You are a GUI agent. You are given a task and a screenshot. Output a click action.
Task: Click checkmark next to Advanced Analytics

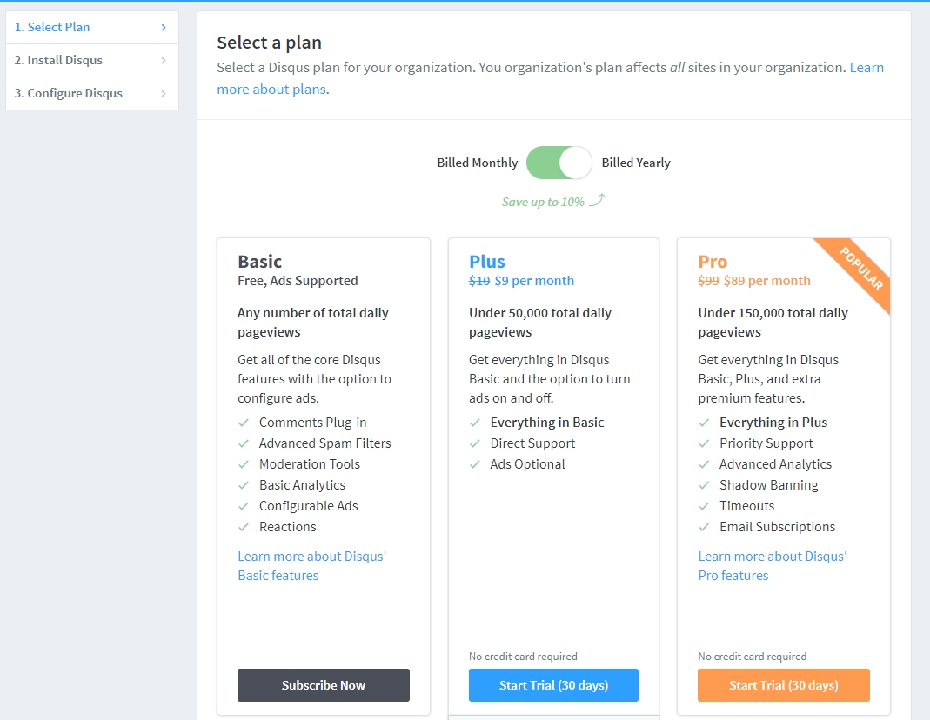coord(704,464)
